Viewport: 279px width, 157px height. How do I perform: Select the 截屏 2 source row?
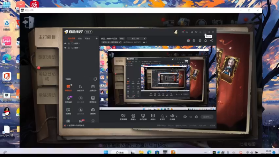(x=81, y=43)
